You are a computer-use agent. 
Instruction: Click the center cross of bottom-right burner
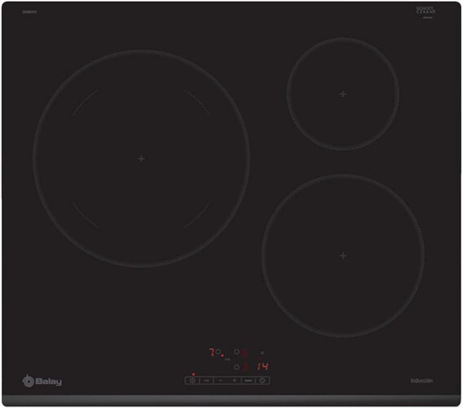point(343,255)
